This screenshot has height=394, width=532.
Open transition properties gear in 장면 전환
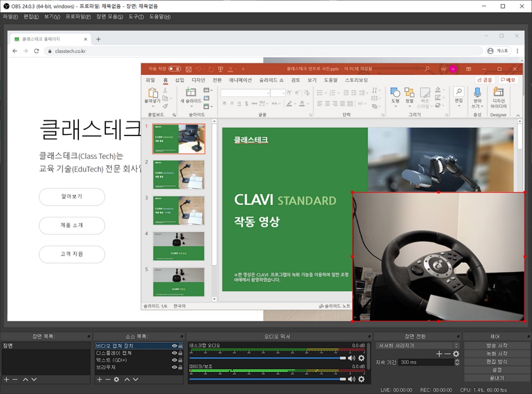point(456,354)
